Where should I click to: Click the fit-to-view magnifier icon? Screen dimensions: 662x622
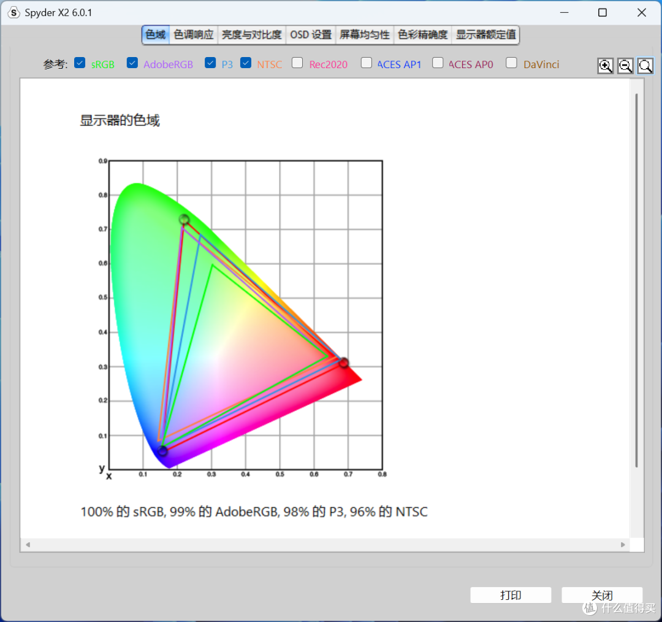click(x=645, y=66)
